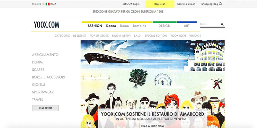Image resolution: width=257 pixels, height=128 pixels.
Task: Open MYOOX Login
Action: pyautogui.click(x=131, y=4)
